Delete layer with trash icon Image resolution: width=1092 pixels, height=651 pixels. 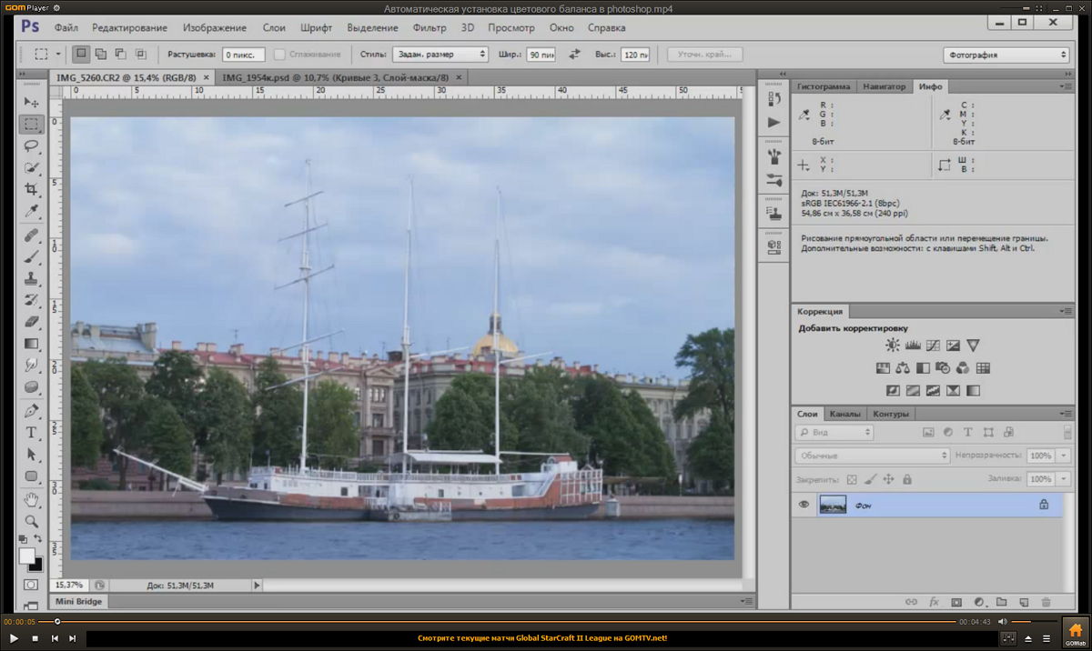(x=1046, y=602)
